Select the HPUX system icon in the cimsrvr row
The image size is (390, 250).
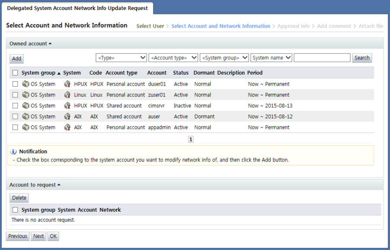68,105
